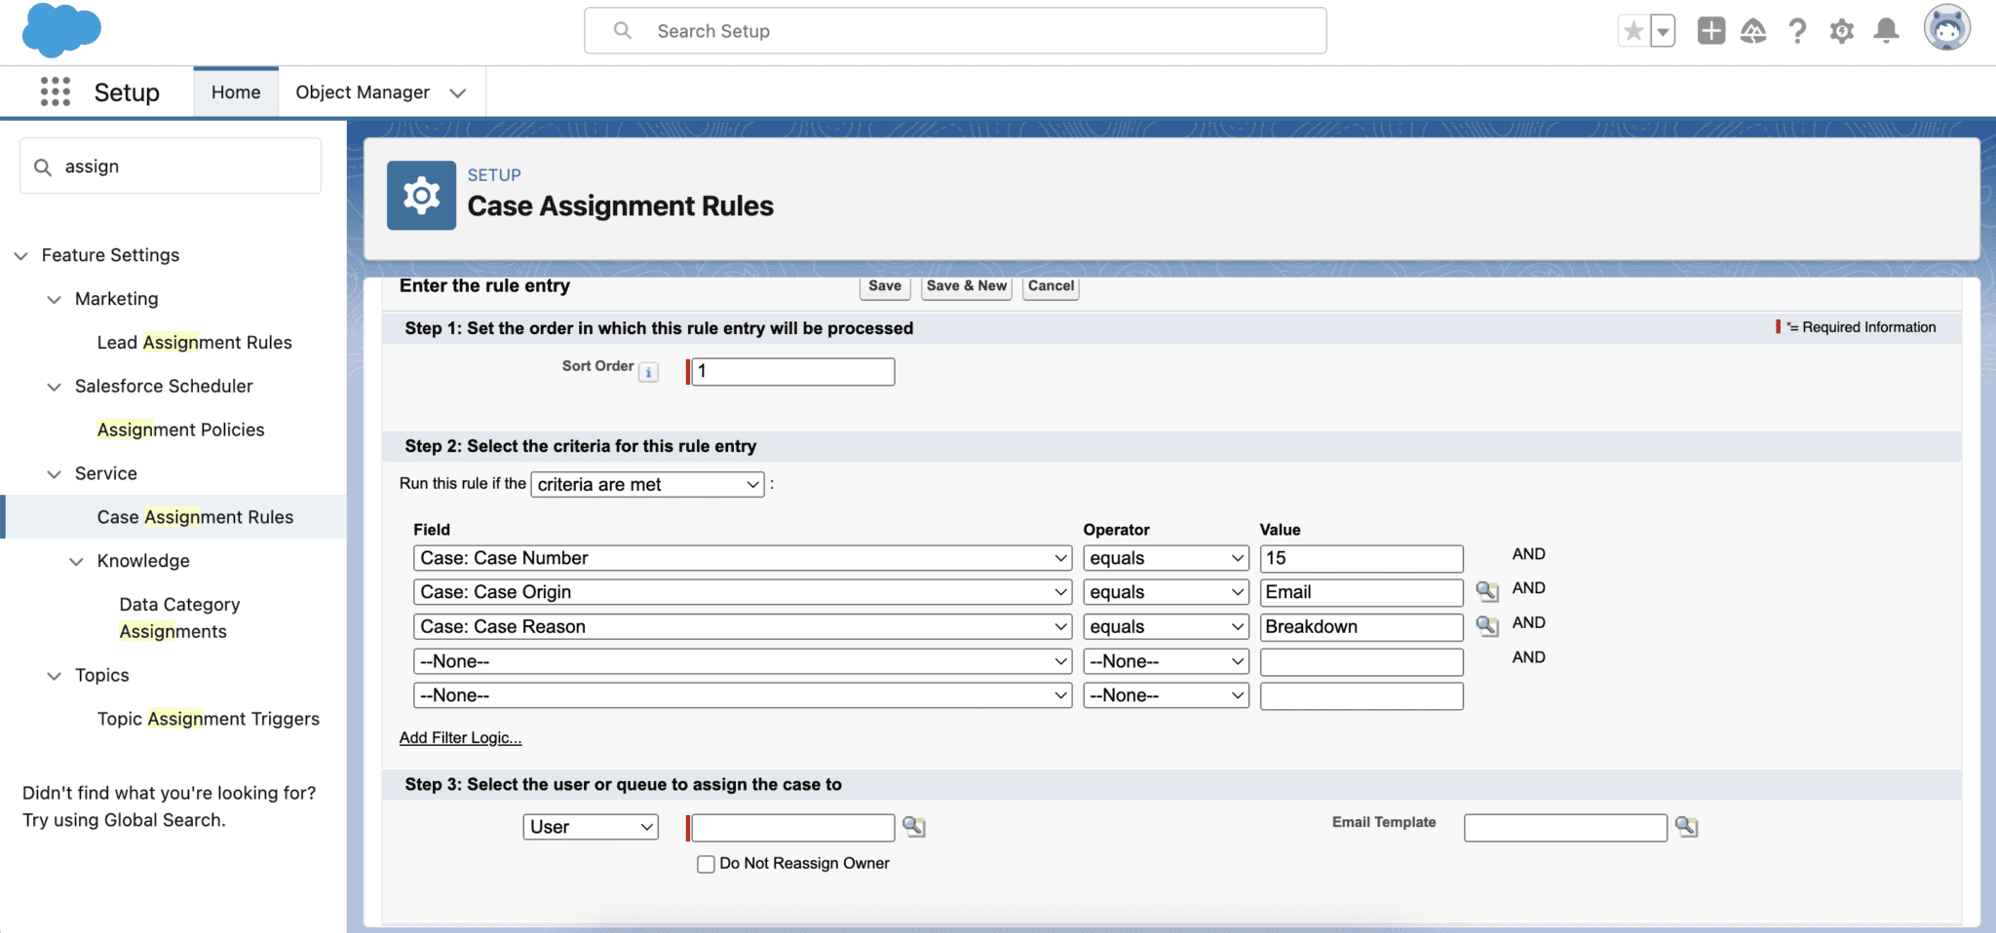Click the user lookup magnifier in Step 3
1996x933 pixels.
click(913, 826)
